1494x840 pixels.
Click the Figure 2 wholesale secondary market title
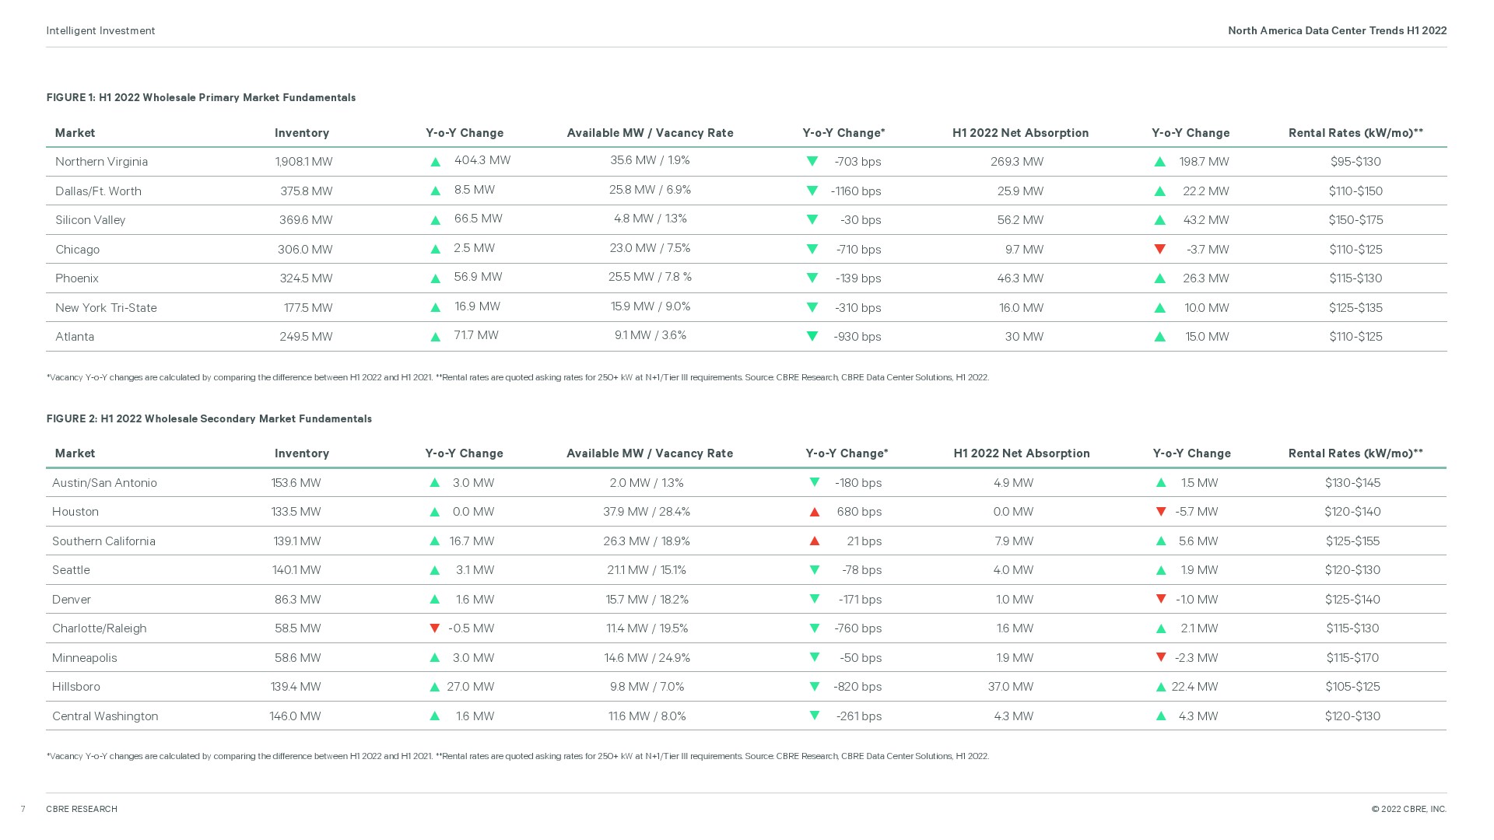pos(209,418)
